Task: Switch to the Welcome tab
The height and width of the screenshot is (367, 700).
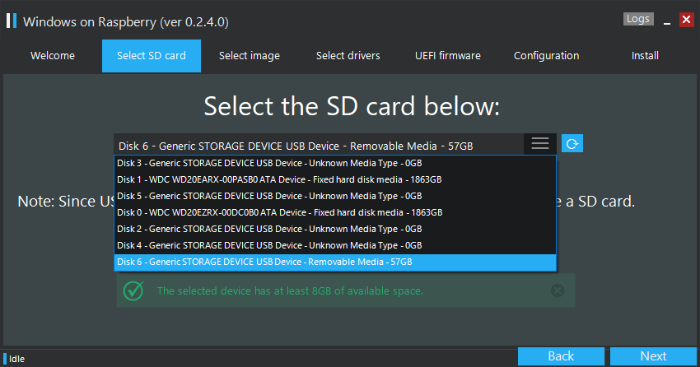Action: [53, 56]
